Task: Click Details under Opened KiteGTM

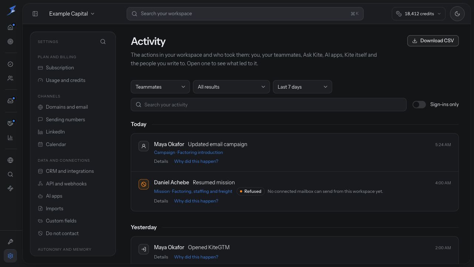Action: pos(161,257)
